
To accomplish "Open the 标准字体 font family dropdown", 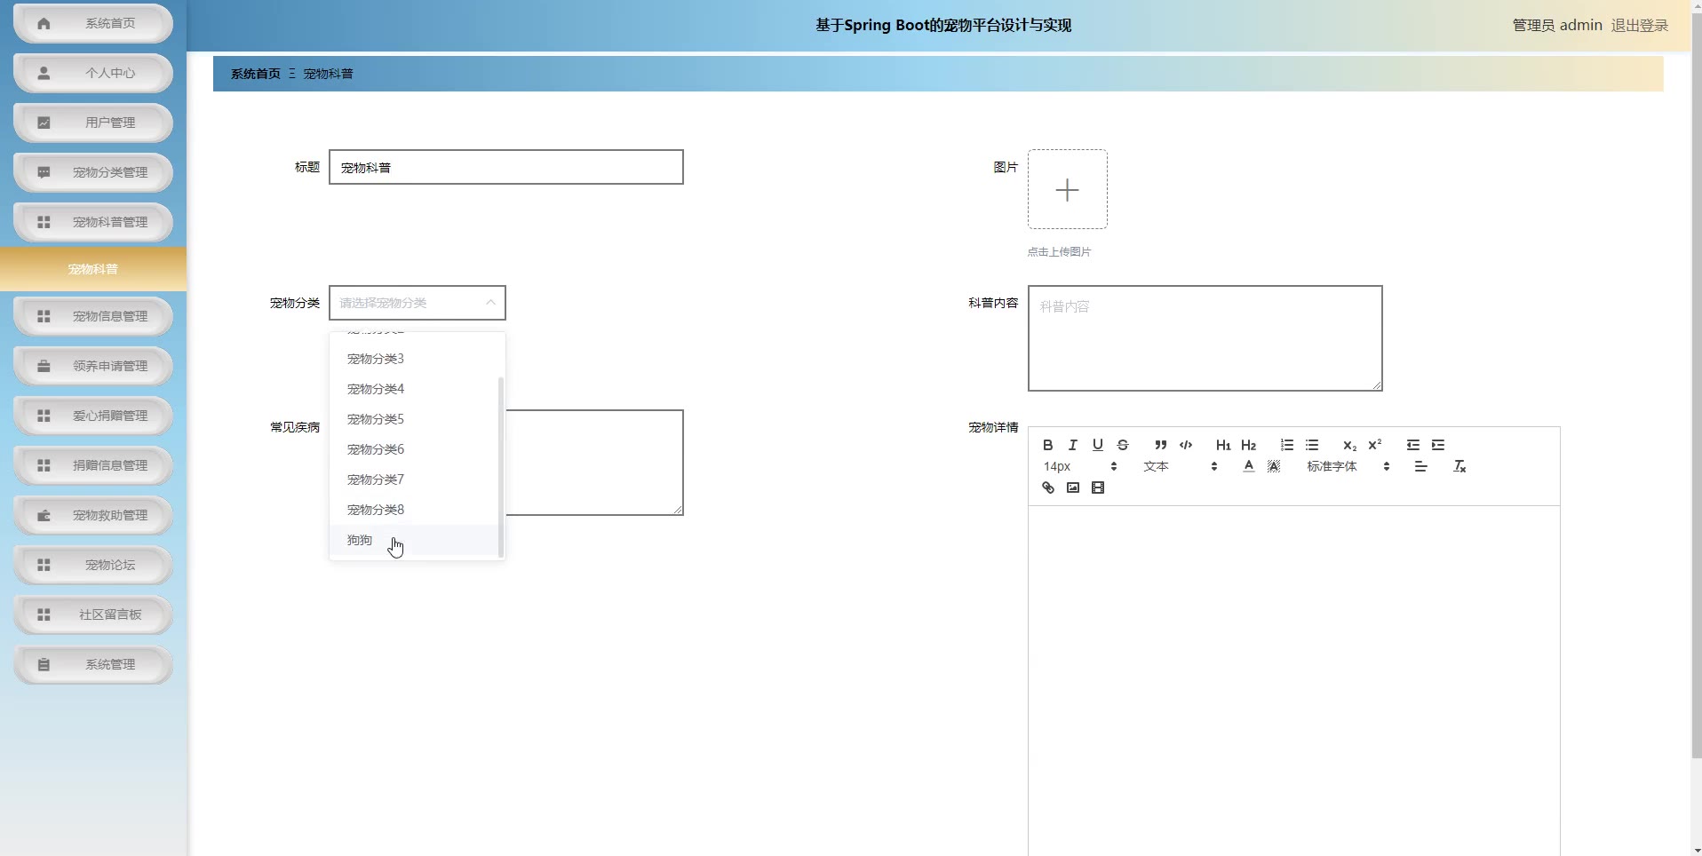I will tap(1348, 466).
